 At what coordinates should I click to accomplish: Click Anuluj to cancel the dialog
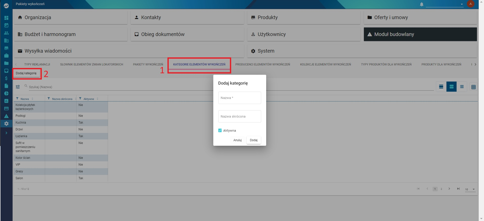click(237, 140)
